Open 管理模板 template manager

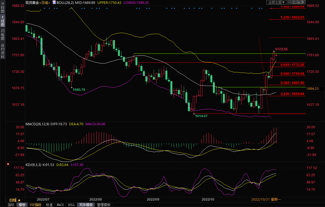104,205
